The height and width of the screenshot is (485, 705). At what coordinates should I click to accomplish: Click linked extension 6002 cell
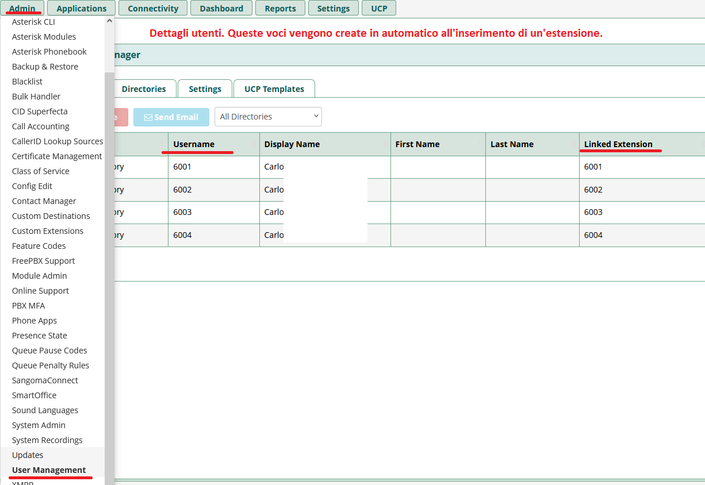point(642,190)
